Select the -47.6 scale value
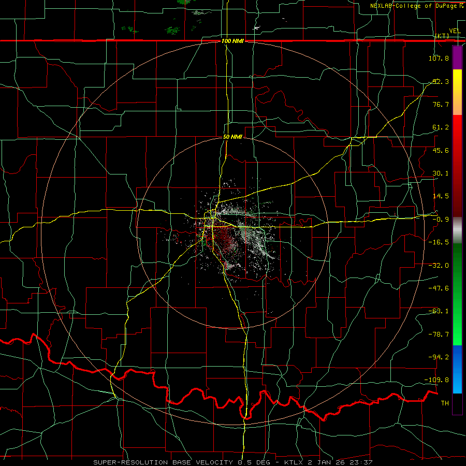The image size is (466, 466). pyautogui.click(x=439, y=288)
